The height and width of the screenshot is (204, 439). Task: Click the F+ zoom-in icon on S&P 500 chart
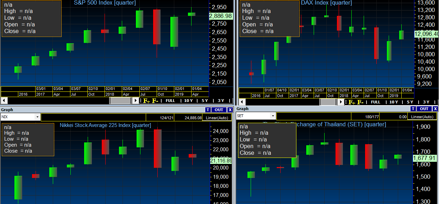[x=146, y=101]
